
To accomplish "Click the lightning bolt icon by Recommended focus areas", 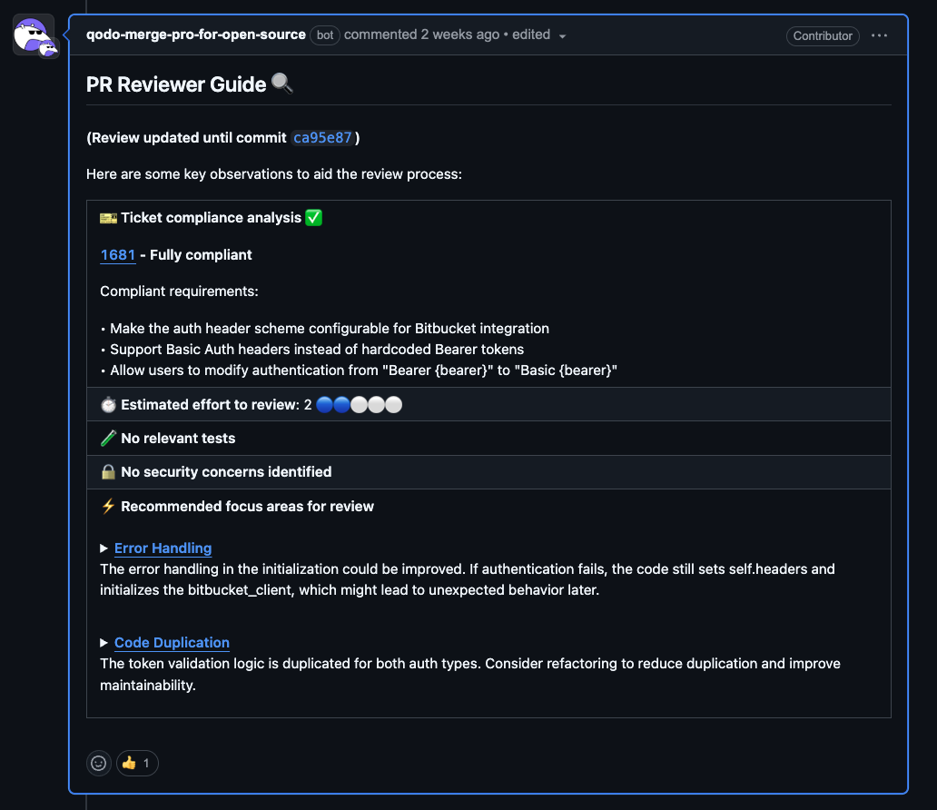I will coord(108,507).
